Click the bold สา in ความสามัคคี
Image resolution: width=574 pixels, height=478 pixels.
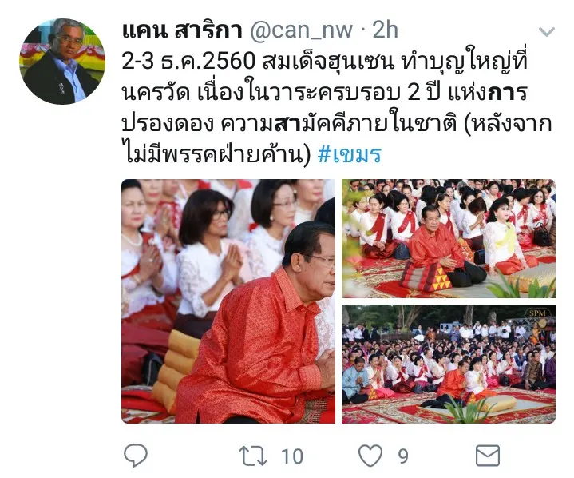tap(288, 124)
